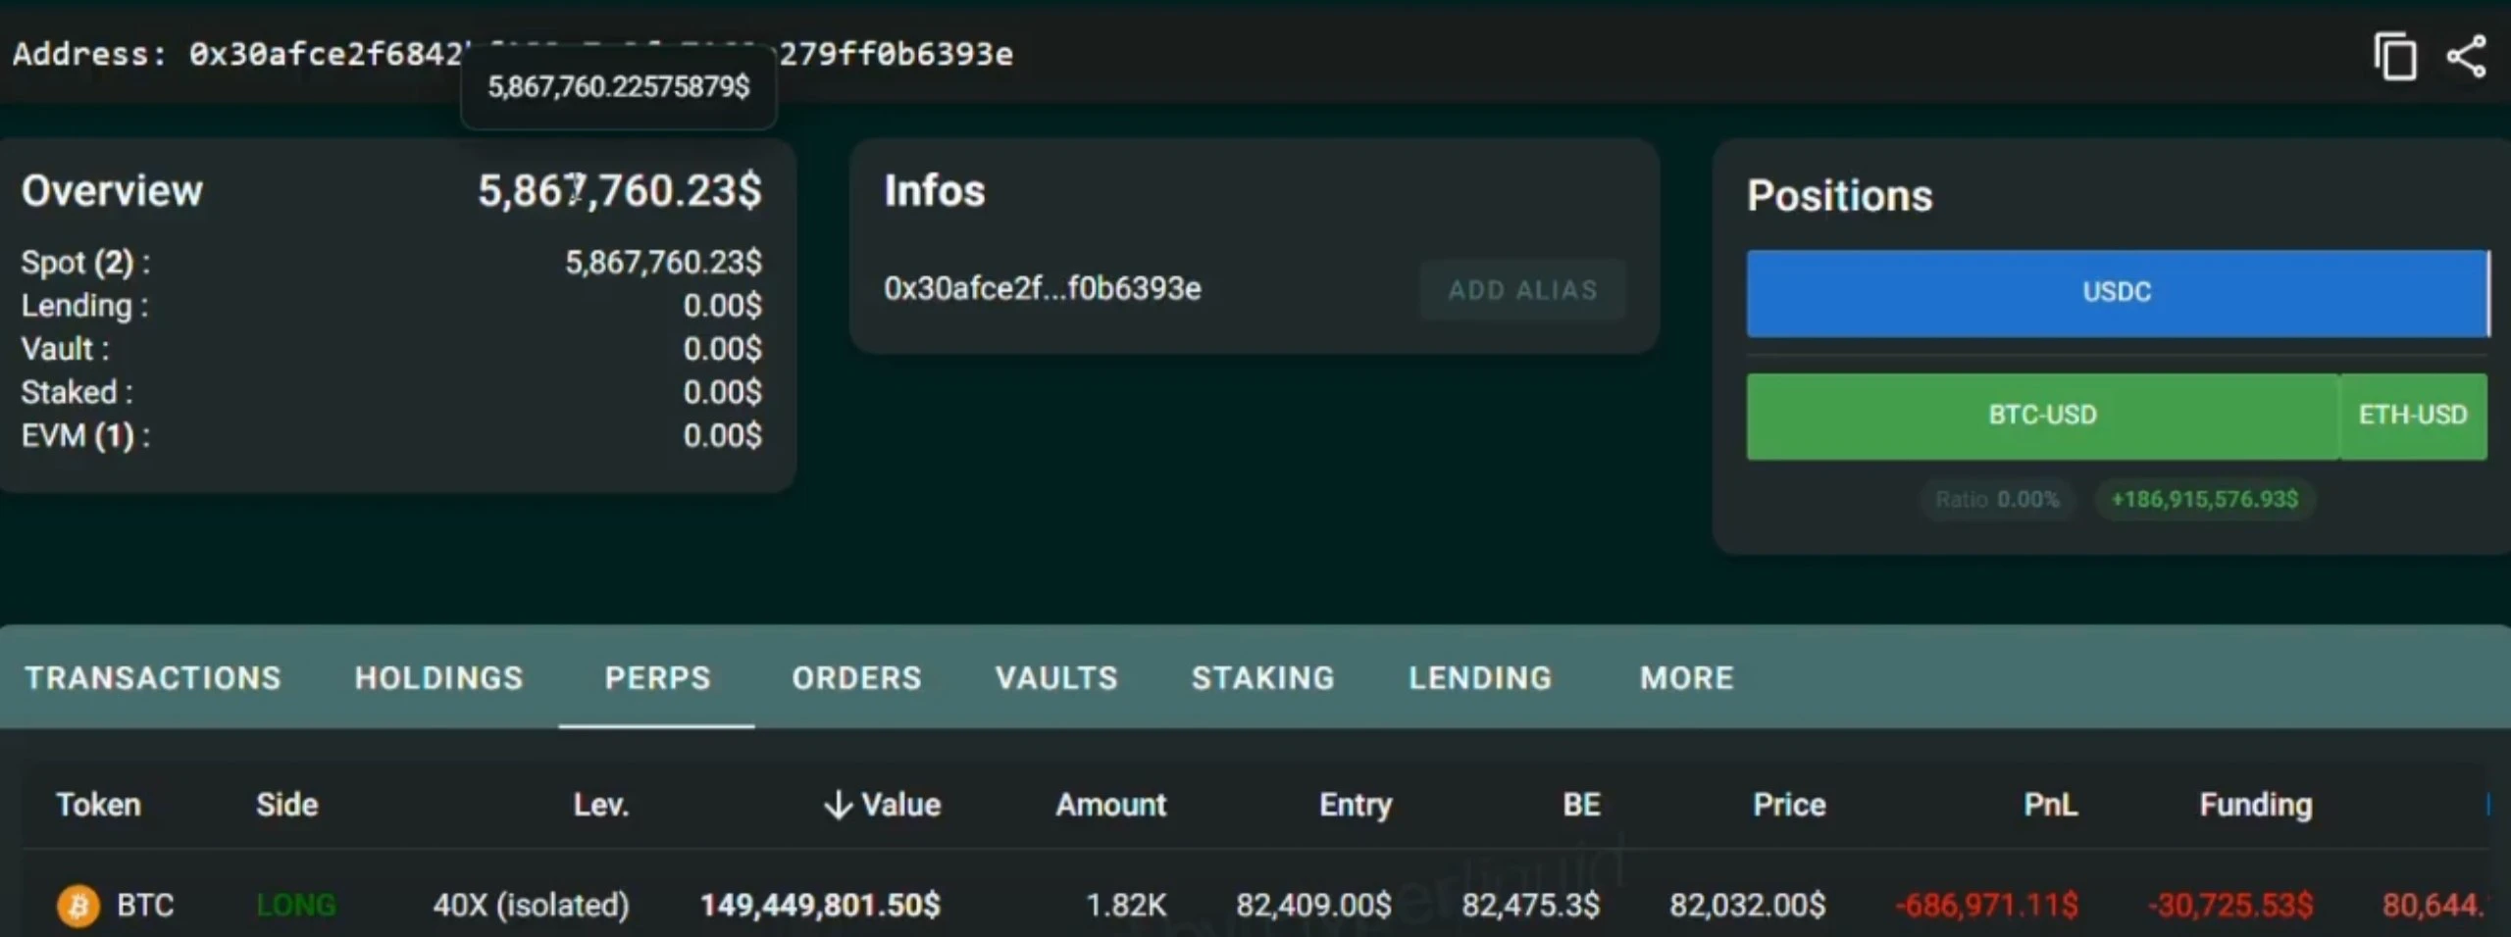Viewport: 2511px width, 937px height.
Task: Share this address via the share icon
Action: click(x=2467, y=56)
